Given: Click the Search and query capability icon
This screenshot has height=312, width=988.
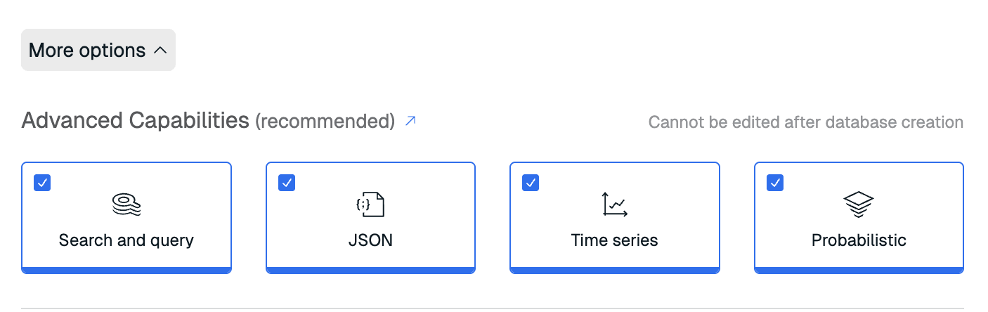Looking at the screenshot, I should tap(126, 204).
